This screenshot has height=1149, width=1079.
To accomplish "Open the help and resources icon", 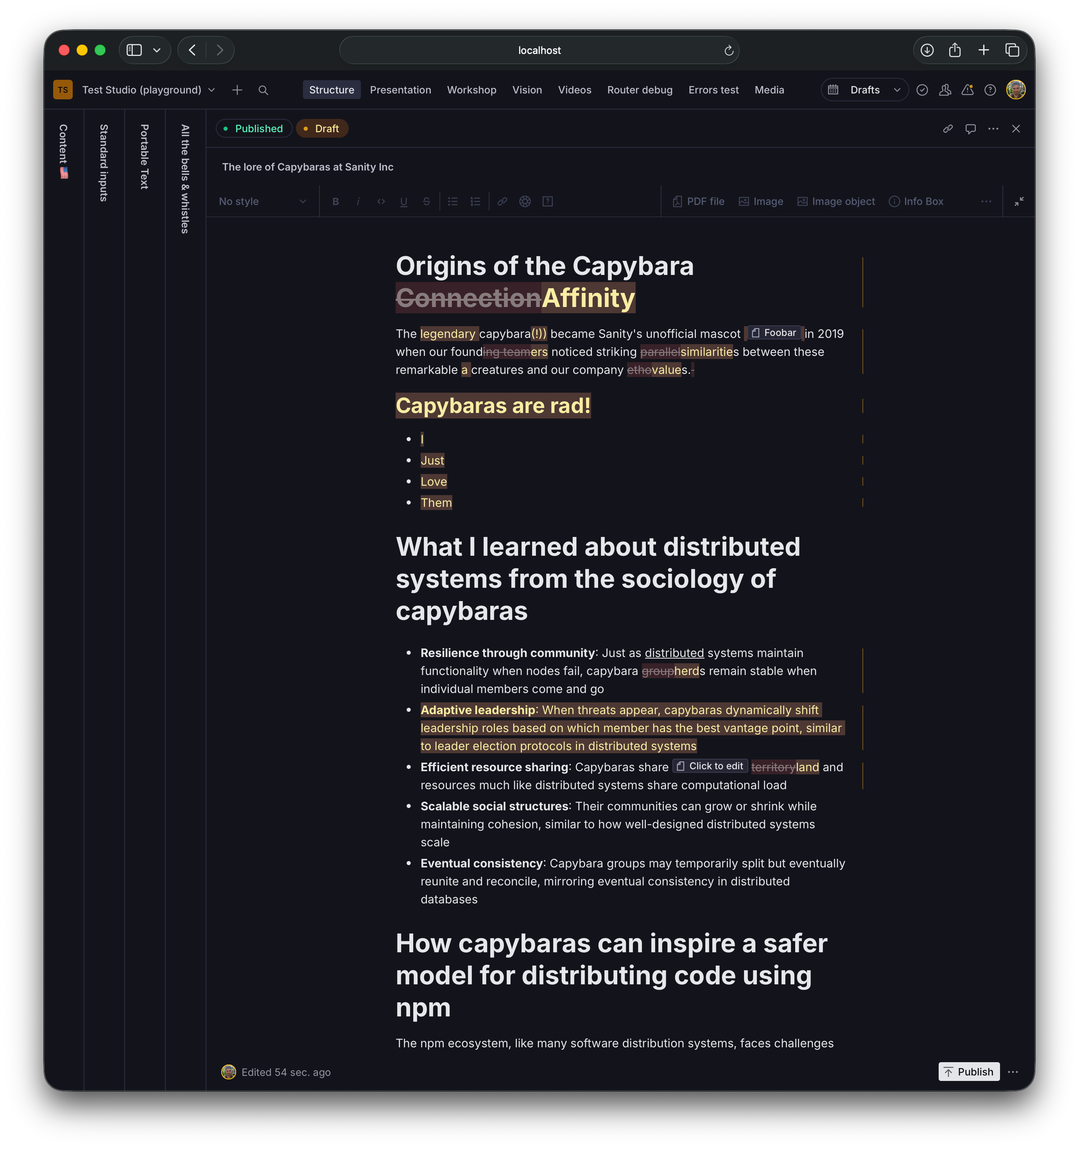I will [x=990, y=90].
